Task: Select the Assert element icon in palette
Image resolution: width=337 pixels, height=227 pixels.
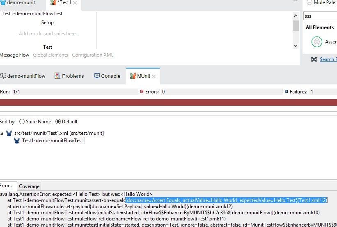Action: (317, 42)
